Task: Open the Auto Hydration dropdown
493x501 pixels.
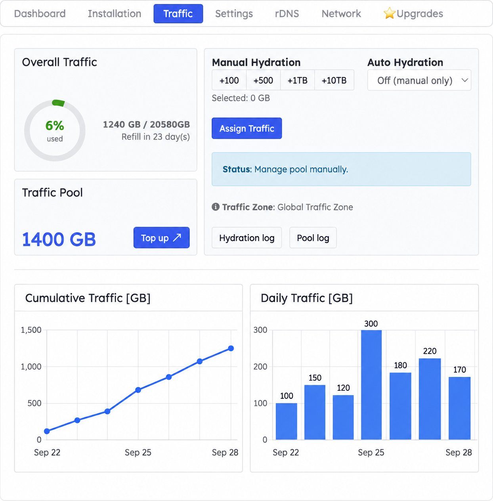Action: point(419,80)
